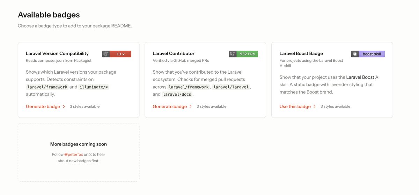Click Verified via GitHub merged PRs subtitle
Image resolution: width=419 pixels, height=195 pixels.
click(181, 60)
